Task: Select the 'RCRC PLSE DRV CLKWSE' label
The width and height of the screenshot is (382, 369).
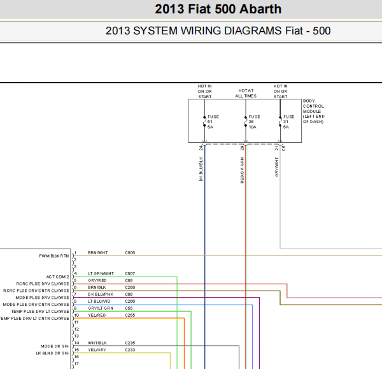Action: click(x=43, y=284)
